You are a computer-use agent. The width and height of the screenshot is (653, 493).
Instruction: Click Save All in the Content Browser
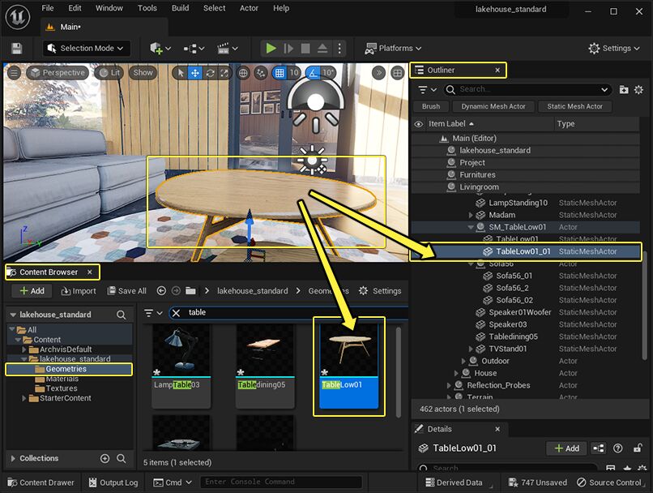tap(128, 290)
